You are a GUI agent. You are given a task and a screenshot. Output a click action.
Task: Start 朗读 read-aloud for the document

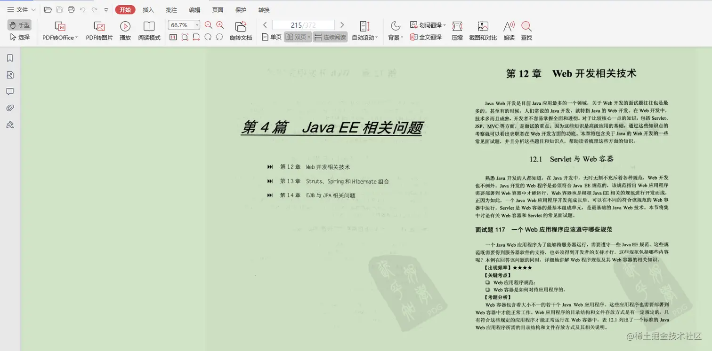pyautogui.click(x=509, y=30)
